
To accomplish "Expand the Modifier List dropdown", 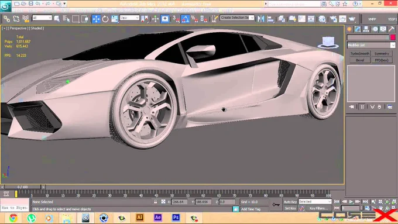I will coord(371,45).
